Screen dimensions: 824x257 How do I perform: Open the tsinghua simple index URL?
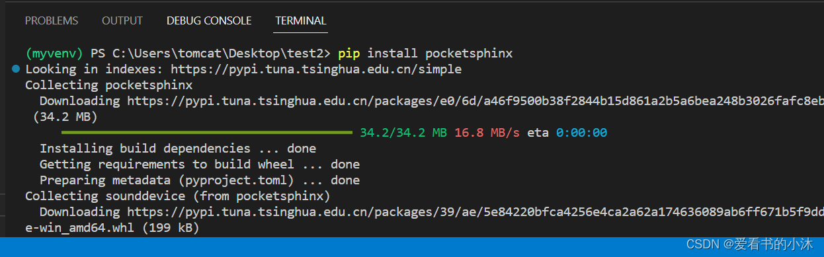[316, 69]
